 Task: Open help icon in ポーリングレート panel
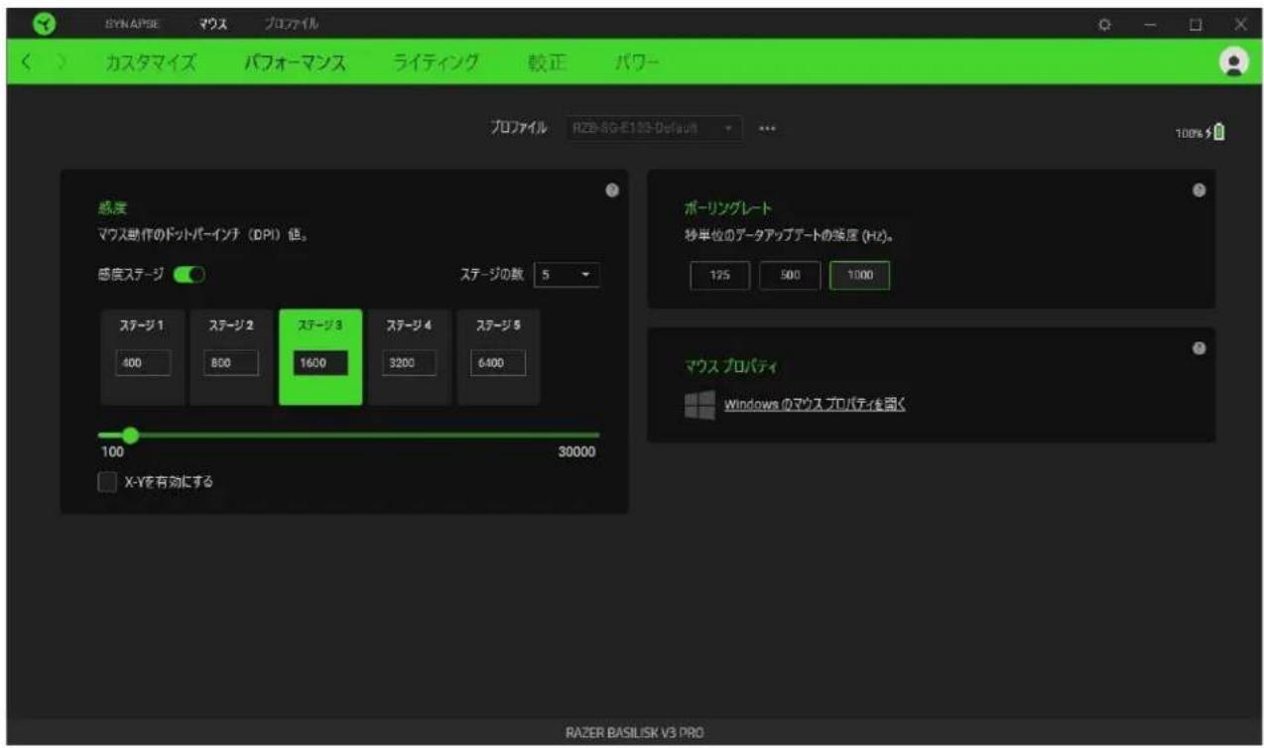tap(1199, 189)
